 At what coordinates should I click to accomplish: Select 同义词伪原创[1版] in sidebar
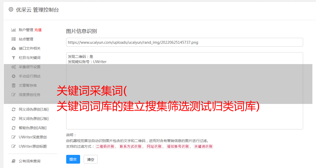(34, 109)
